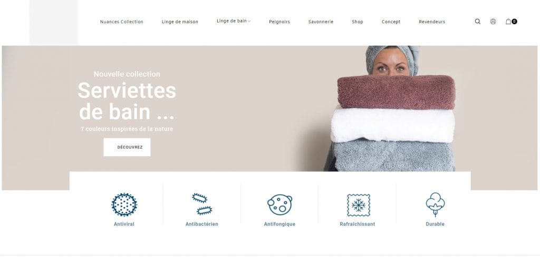
Task: Open the user account icon
Action: (x=493, y=22)
